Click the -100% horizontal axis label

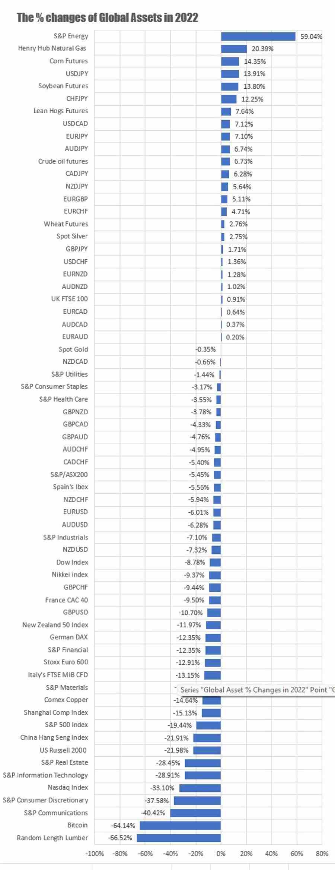point(95,854)
